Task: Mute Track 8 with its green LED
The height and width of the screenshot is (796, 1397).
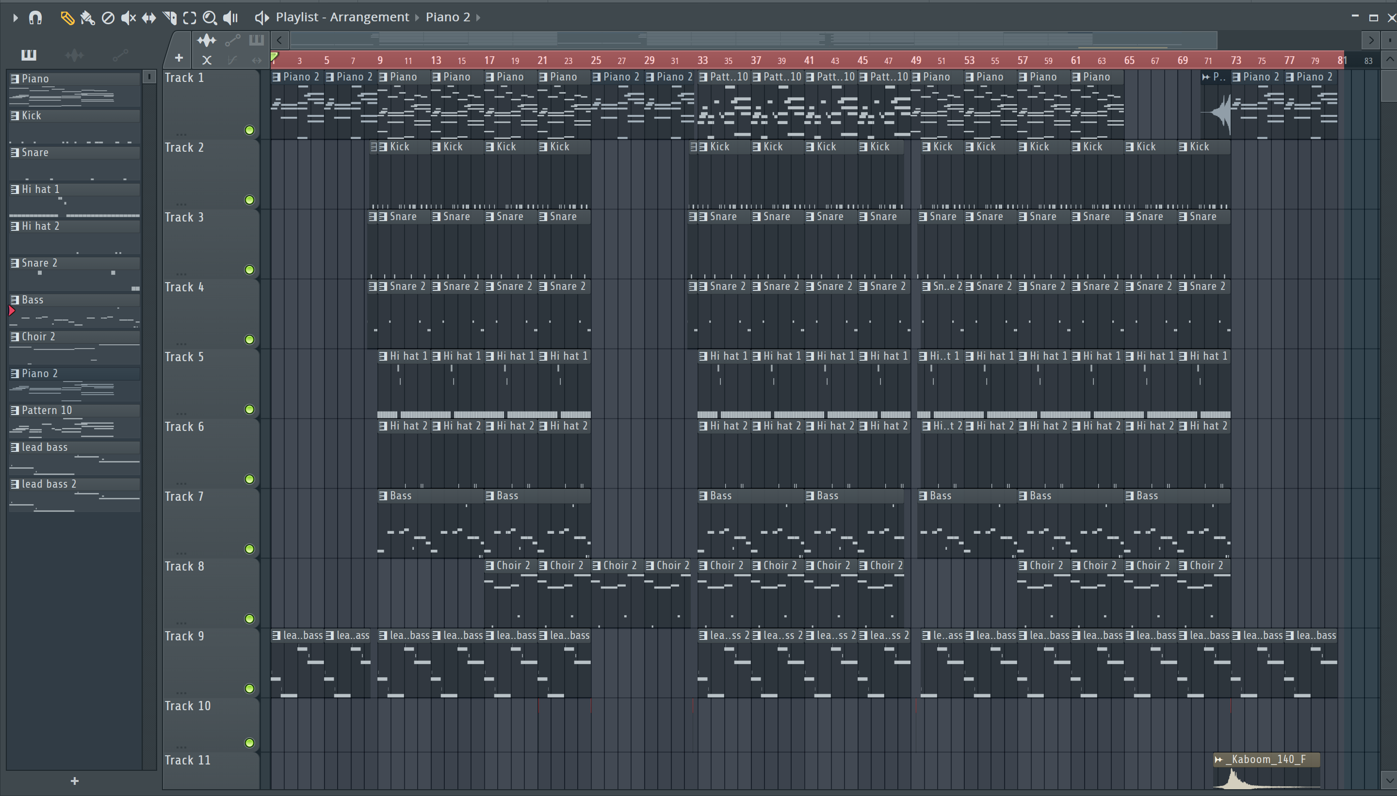Action: (249, 619)
